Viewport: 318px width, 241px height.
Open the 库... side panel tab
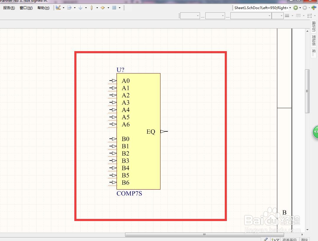click(x=314, y=53)
